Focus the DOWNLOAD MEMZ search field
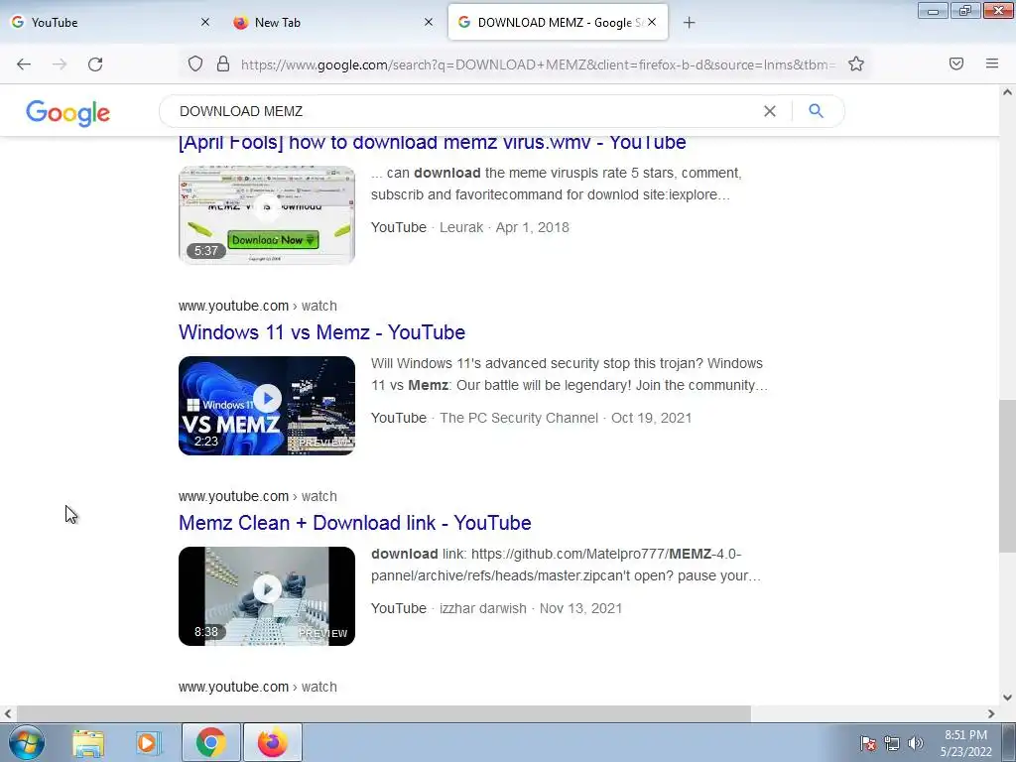 [466, 111]
